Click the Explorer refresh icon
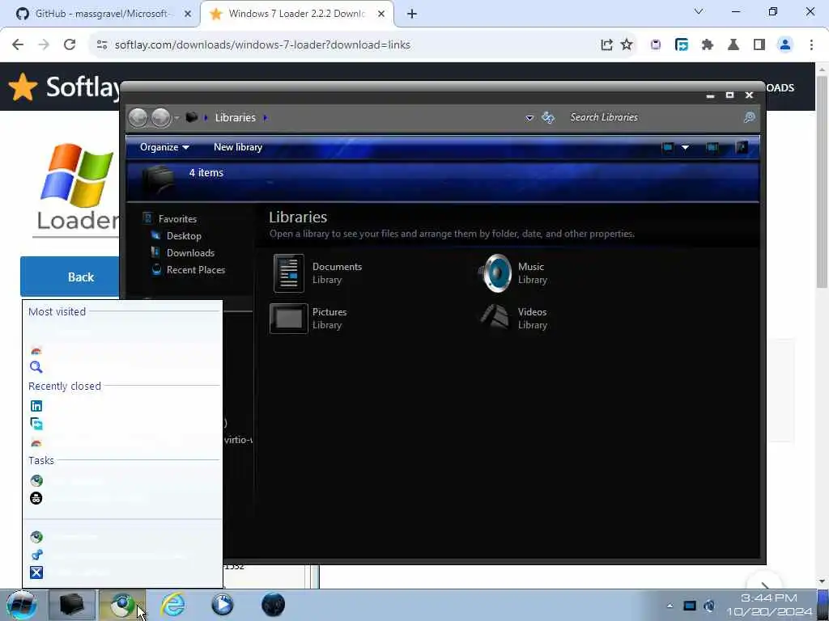 point(548,117)
